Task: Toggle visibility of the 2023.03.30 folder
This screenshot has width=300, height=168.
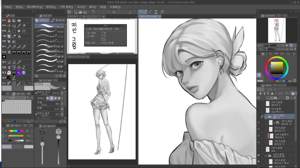Action: tap(259, 156)
